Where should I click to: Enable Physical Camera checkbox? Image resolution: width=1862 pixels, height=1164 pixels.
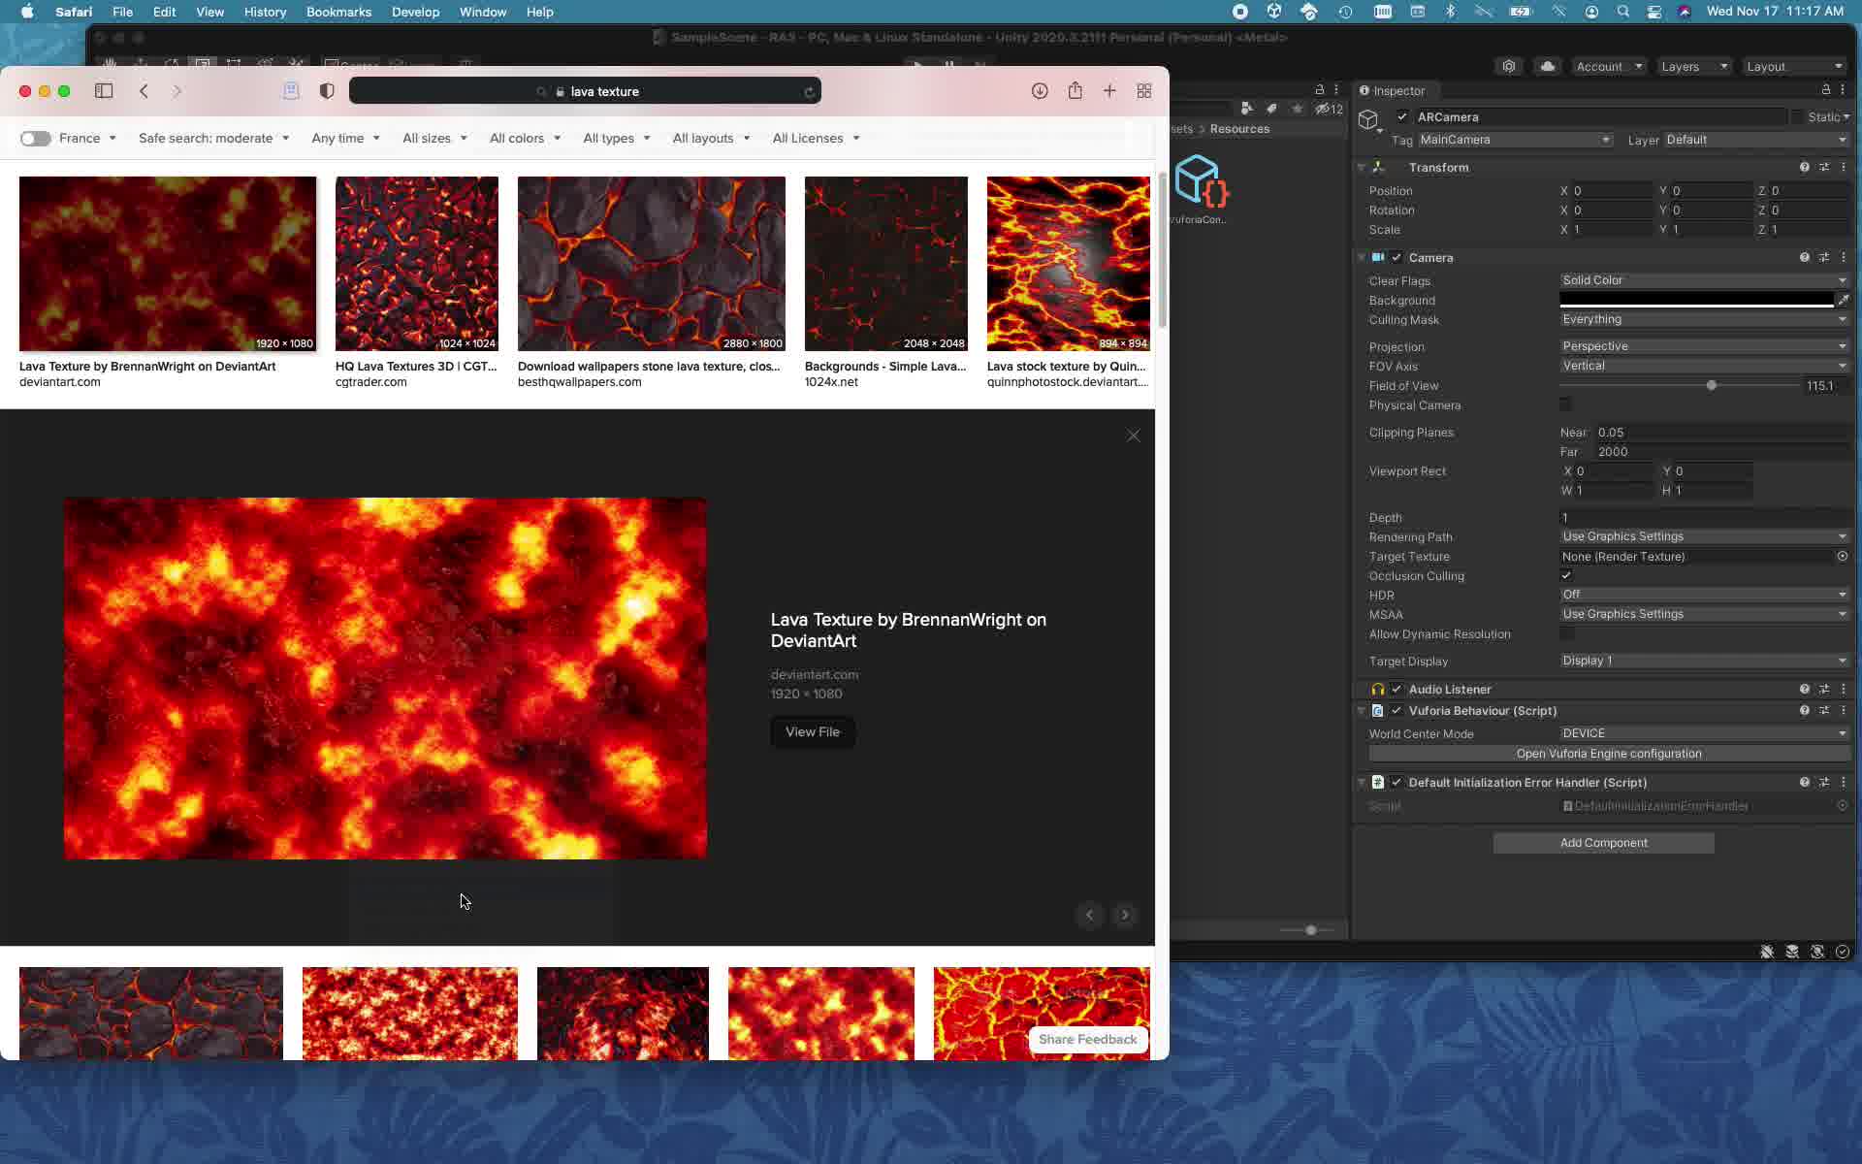(x=1566, y=404)
